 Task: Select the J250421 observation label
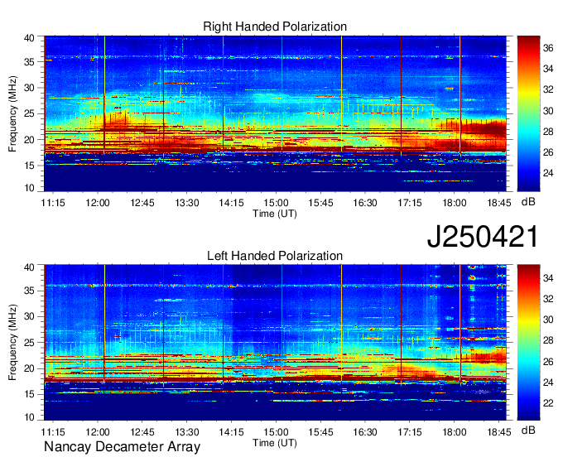(x=483, y=236)
